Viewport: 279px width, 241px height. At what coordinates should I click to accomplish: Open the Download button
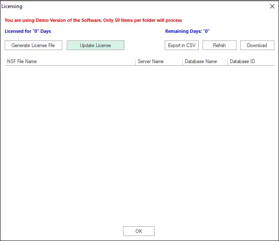257,45
